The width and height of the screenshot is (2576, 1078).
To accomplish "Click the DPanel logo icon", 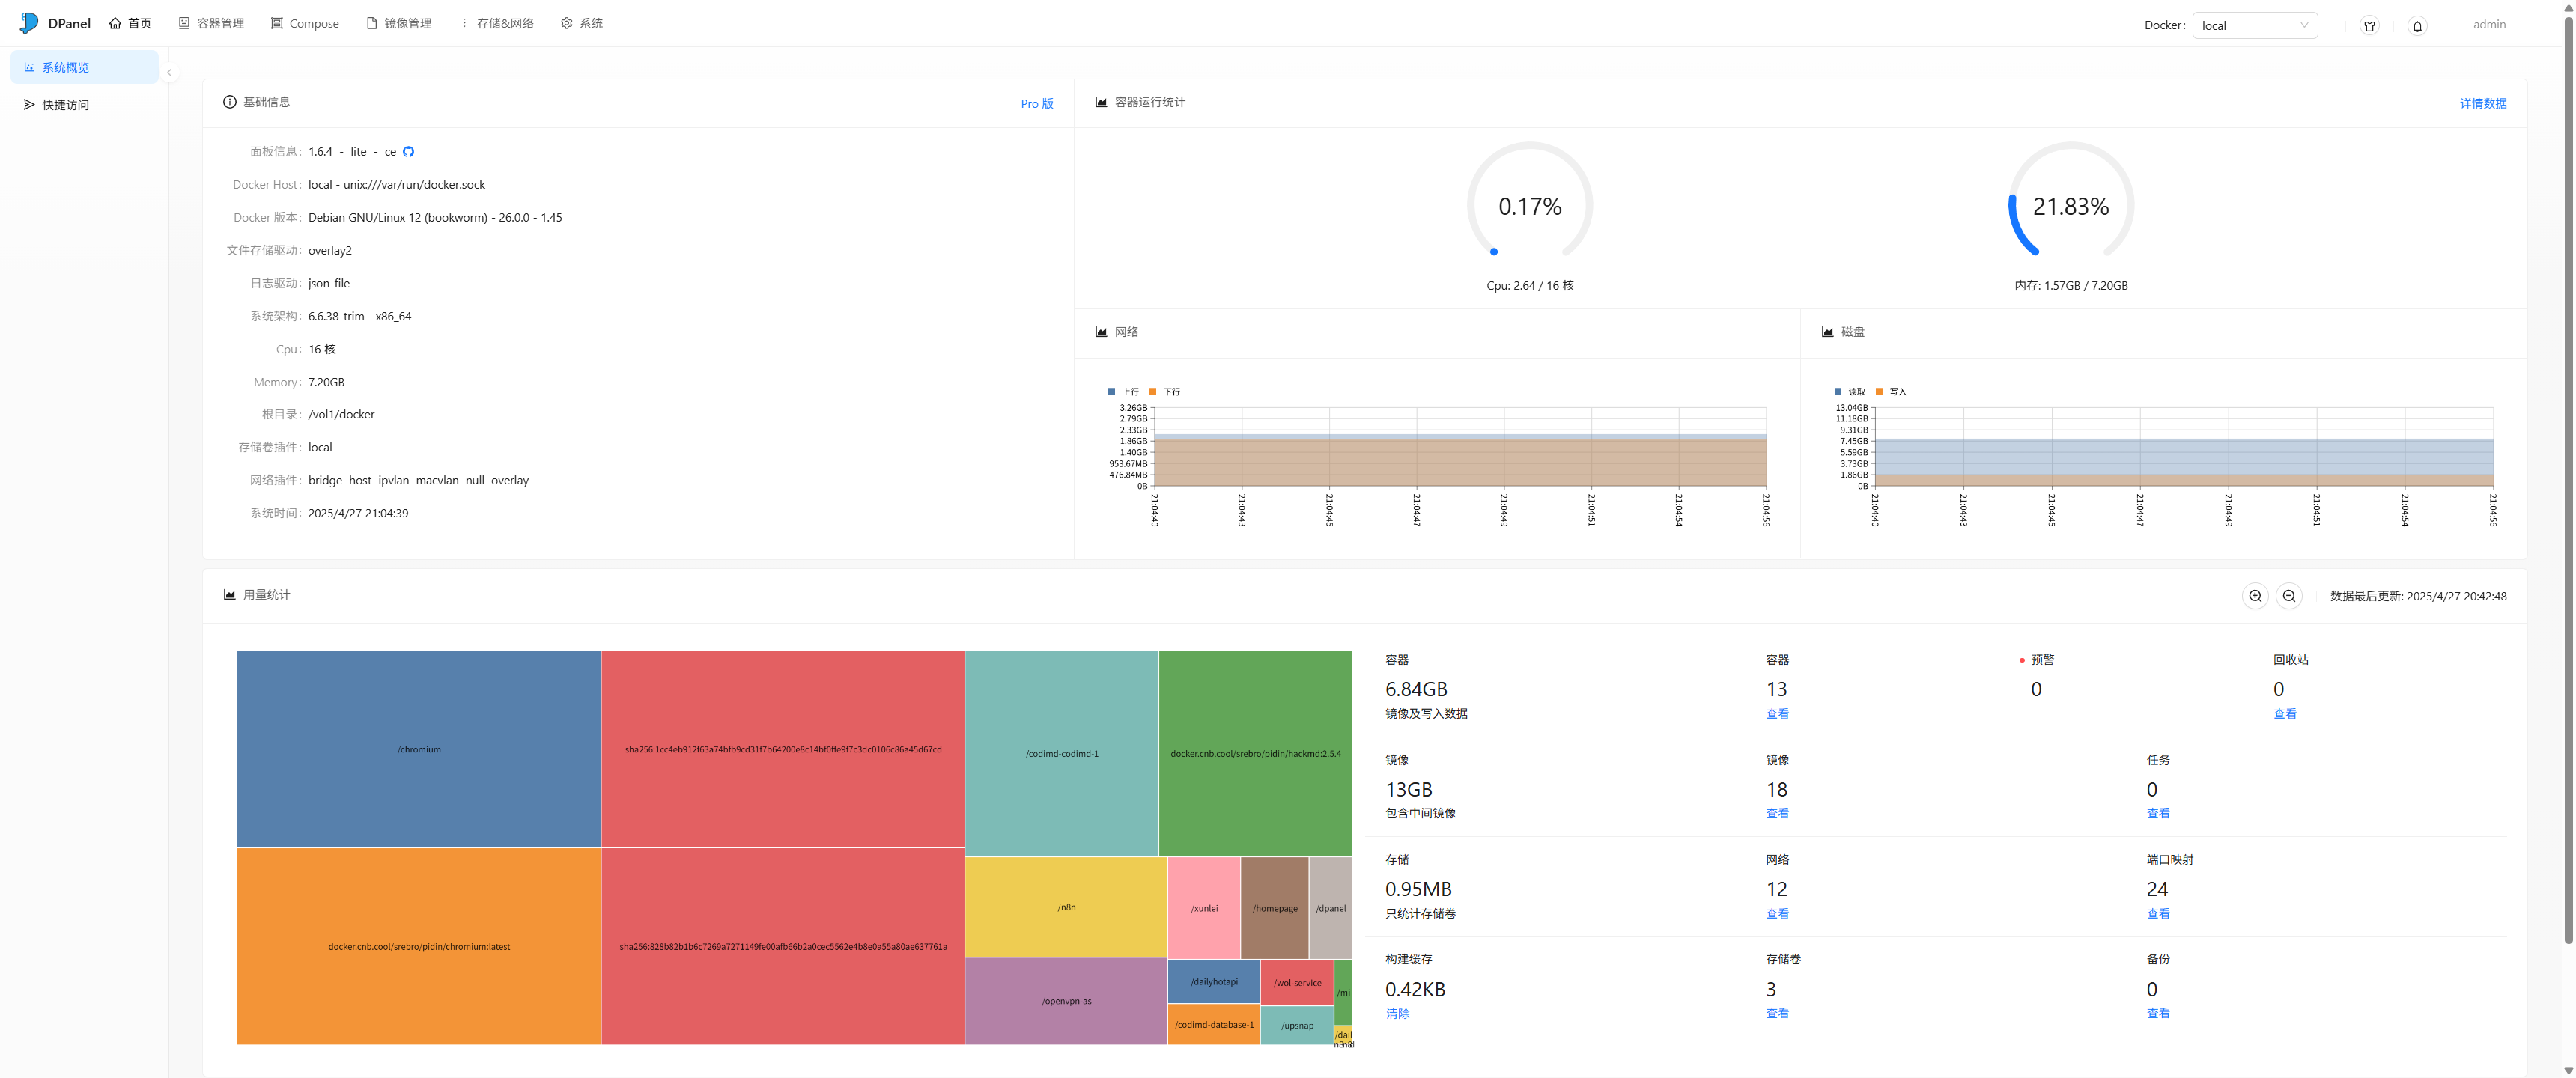I will click(29, 23).
